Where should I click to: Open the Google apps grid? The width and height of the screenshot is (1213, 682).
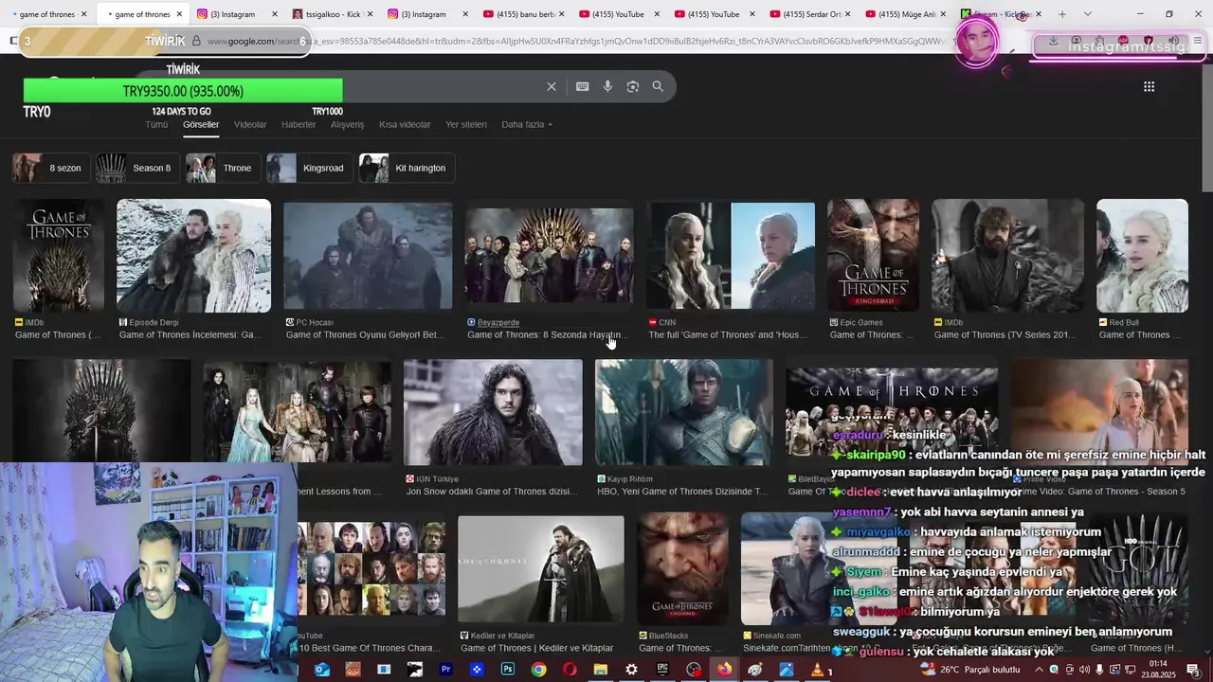click(x=1149, y=86)
